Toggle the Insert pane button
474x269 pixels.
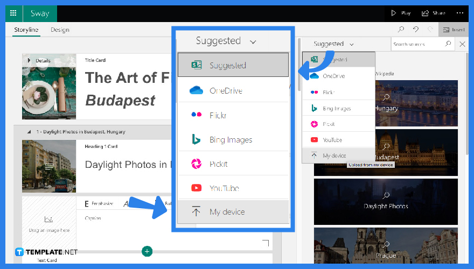tap(454, 30)
